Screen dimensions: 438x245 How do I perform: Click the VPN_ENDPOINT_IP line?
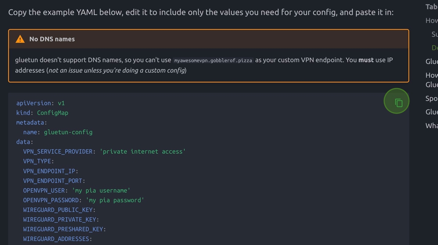[50, 171]
